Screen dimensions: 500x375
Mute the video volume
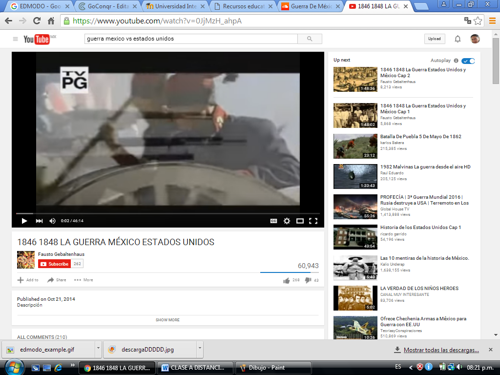53,221
